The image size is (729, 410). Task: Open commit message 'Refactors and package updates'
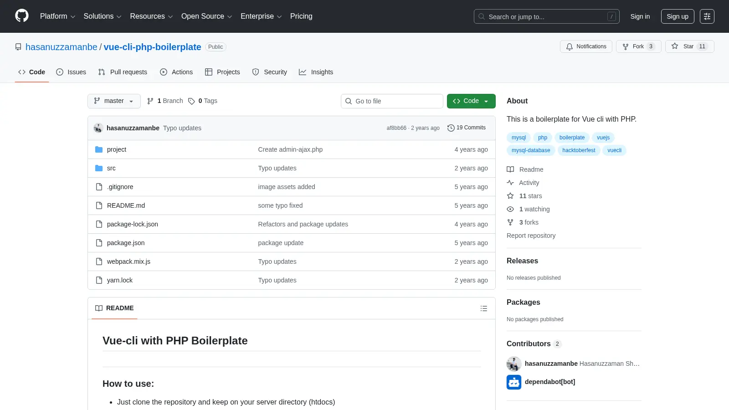point(303,224)
